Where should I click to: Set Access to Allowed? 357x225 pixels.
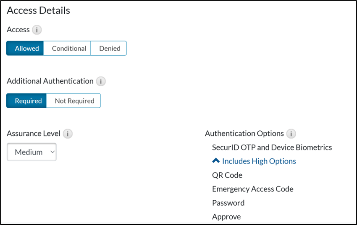click(x=27, y=48)
